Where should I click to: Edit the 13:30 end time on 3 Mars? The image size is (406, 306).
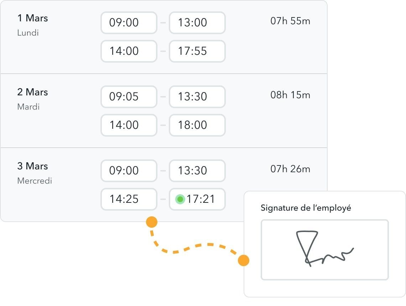(197, 171)
